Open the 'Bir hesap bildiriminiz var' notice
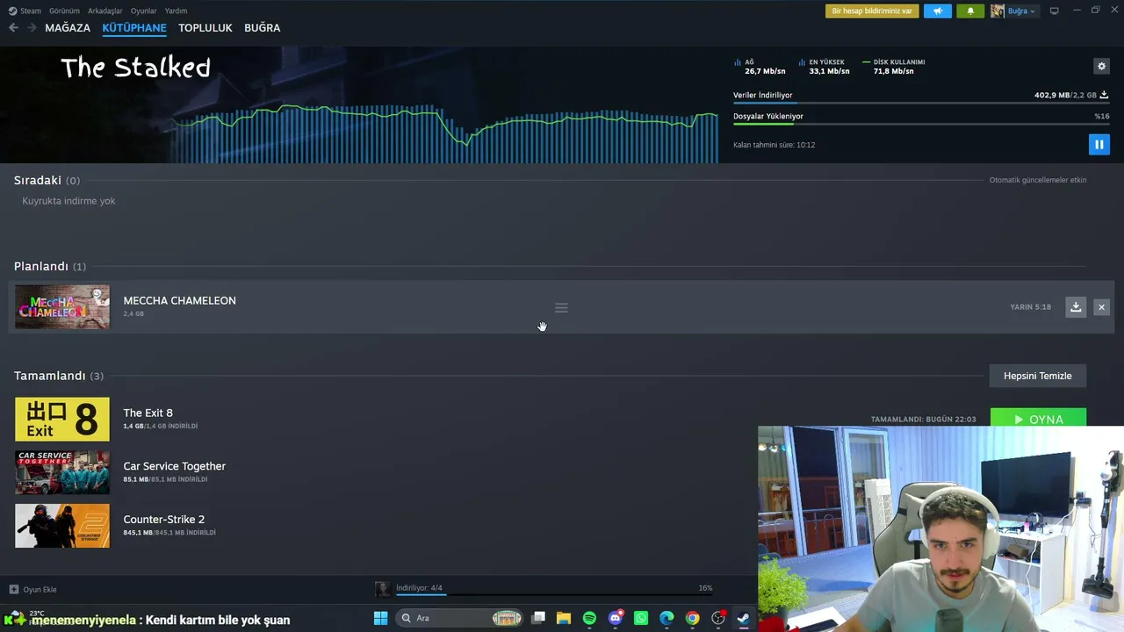1124x632 pixels. [x=872, y=11]
